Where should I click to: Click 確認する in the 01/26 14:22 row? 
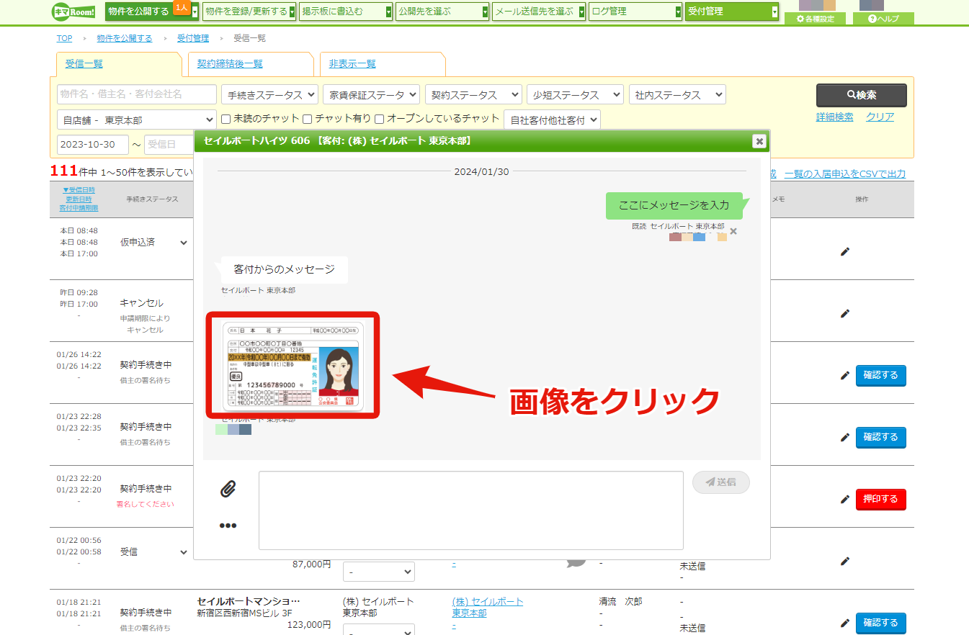(881, 375)
